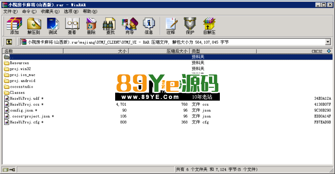Sort by CRC32 column header
This screenshot has width=335, height=174.
[294, 51]
